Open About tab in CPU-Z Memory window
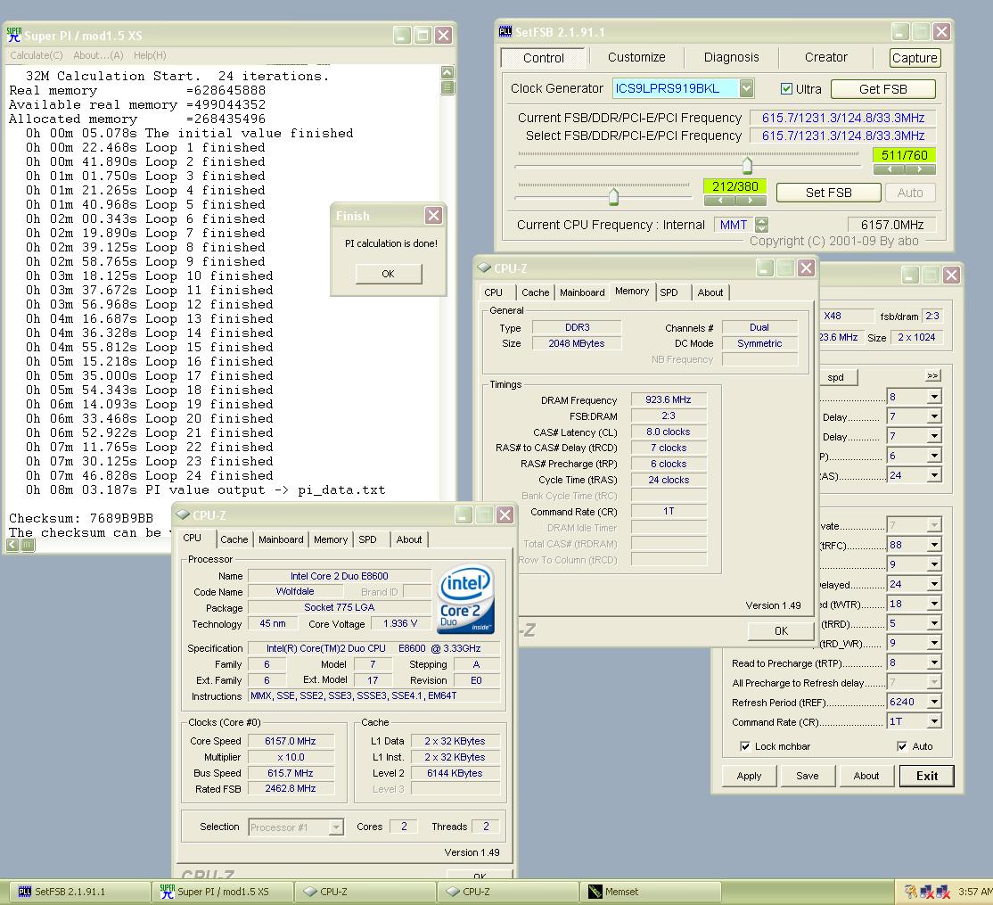Viewport: 993px width, 905px height. point(710,292)
